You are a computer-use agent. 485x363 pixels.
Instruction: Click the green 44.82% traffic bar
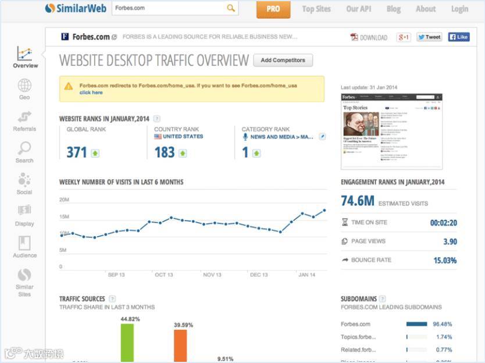(127, 343)
